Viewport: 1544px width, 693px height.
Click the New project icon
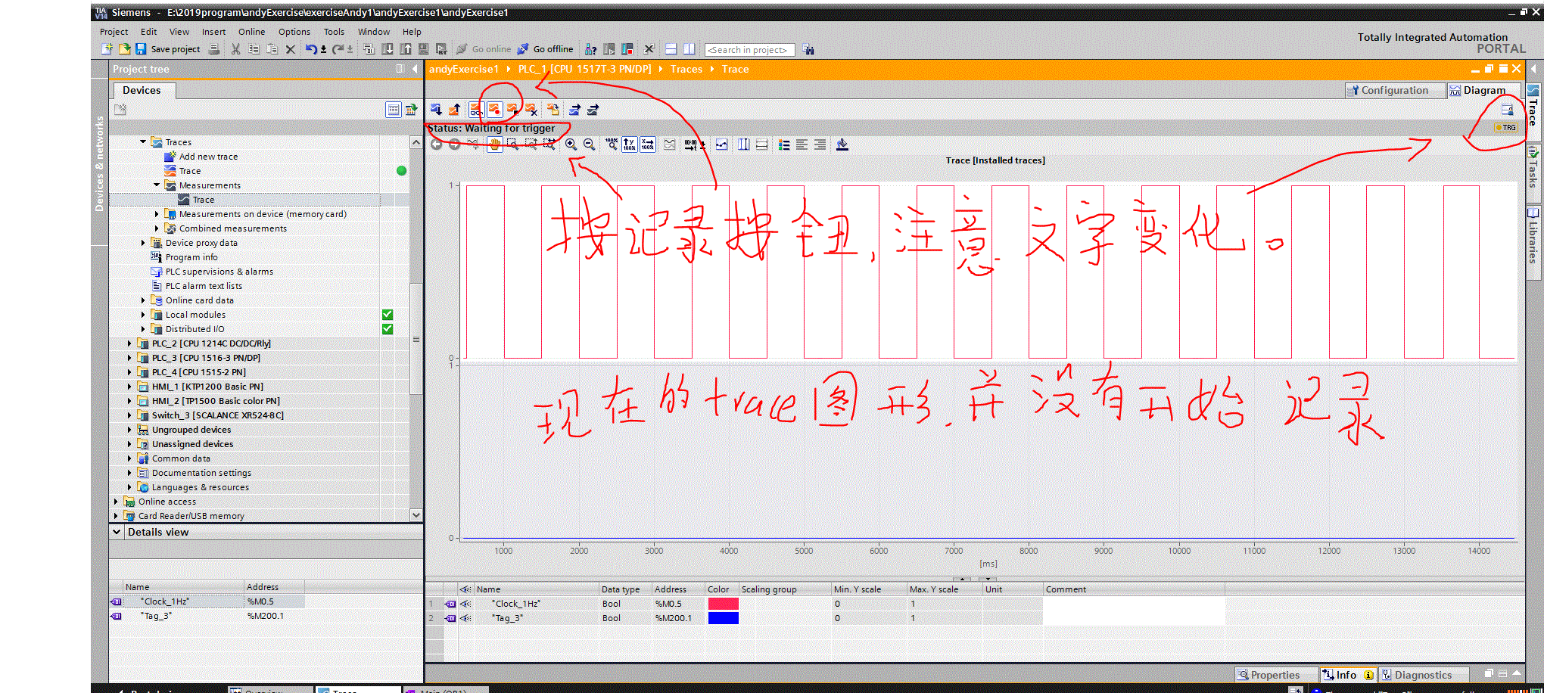pyautogui.click(x=107, y=49)
